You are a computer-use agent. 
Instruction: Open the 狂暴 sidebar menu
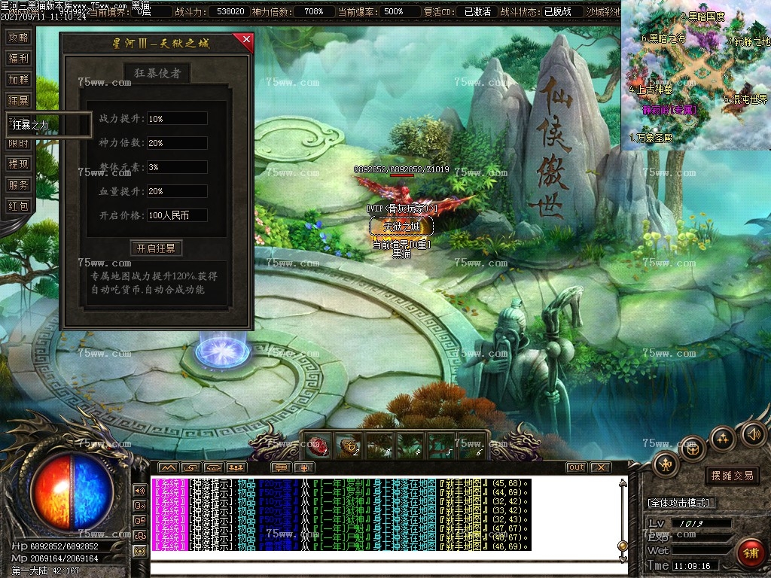tap(19, 101)
